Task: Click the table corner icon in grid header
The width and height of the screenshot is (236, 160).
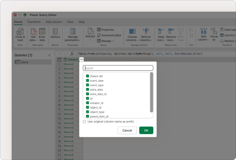Action: [60, 60]
